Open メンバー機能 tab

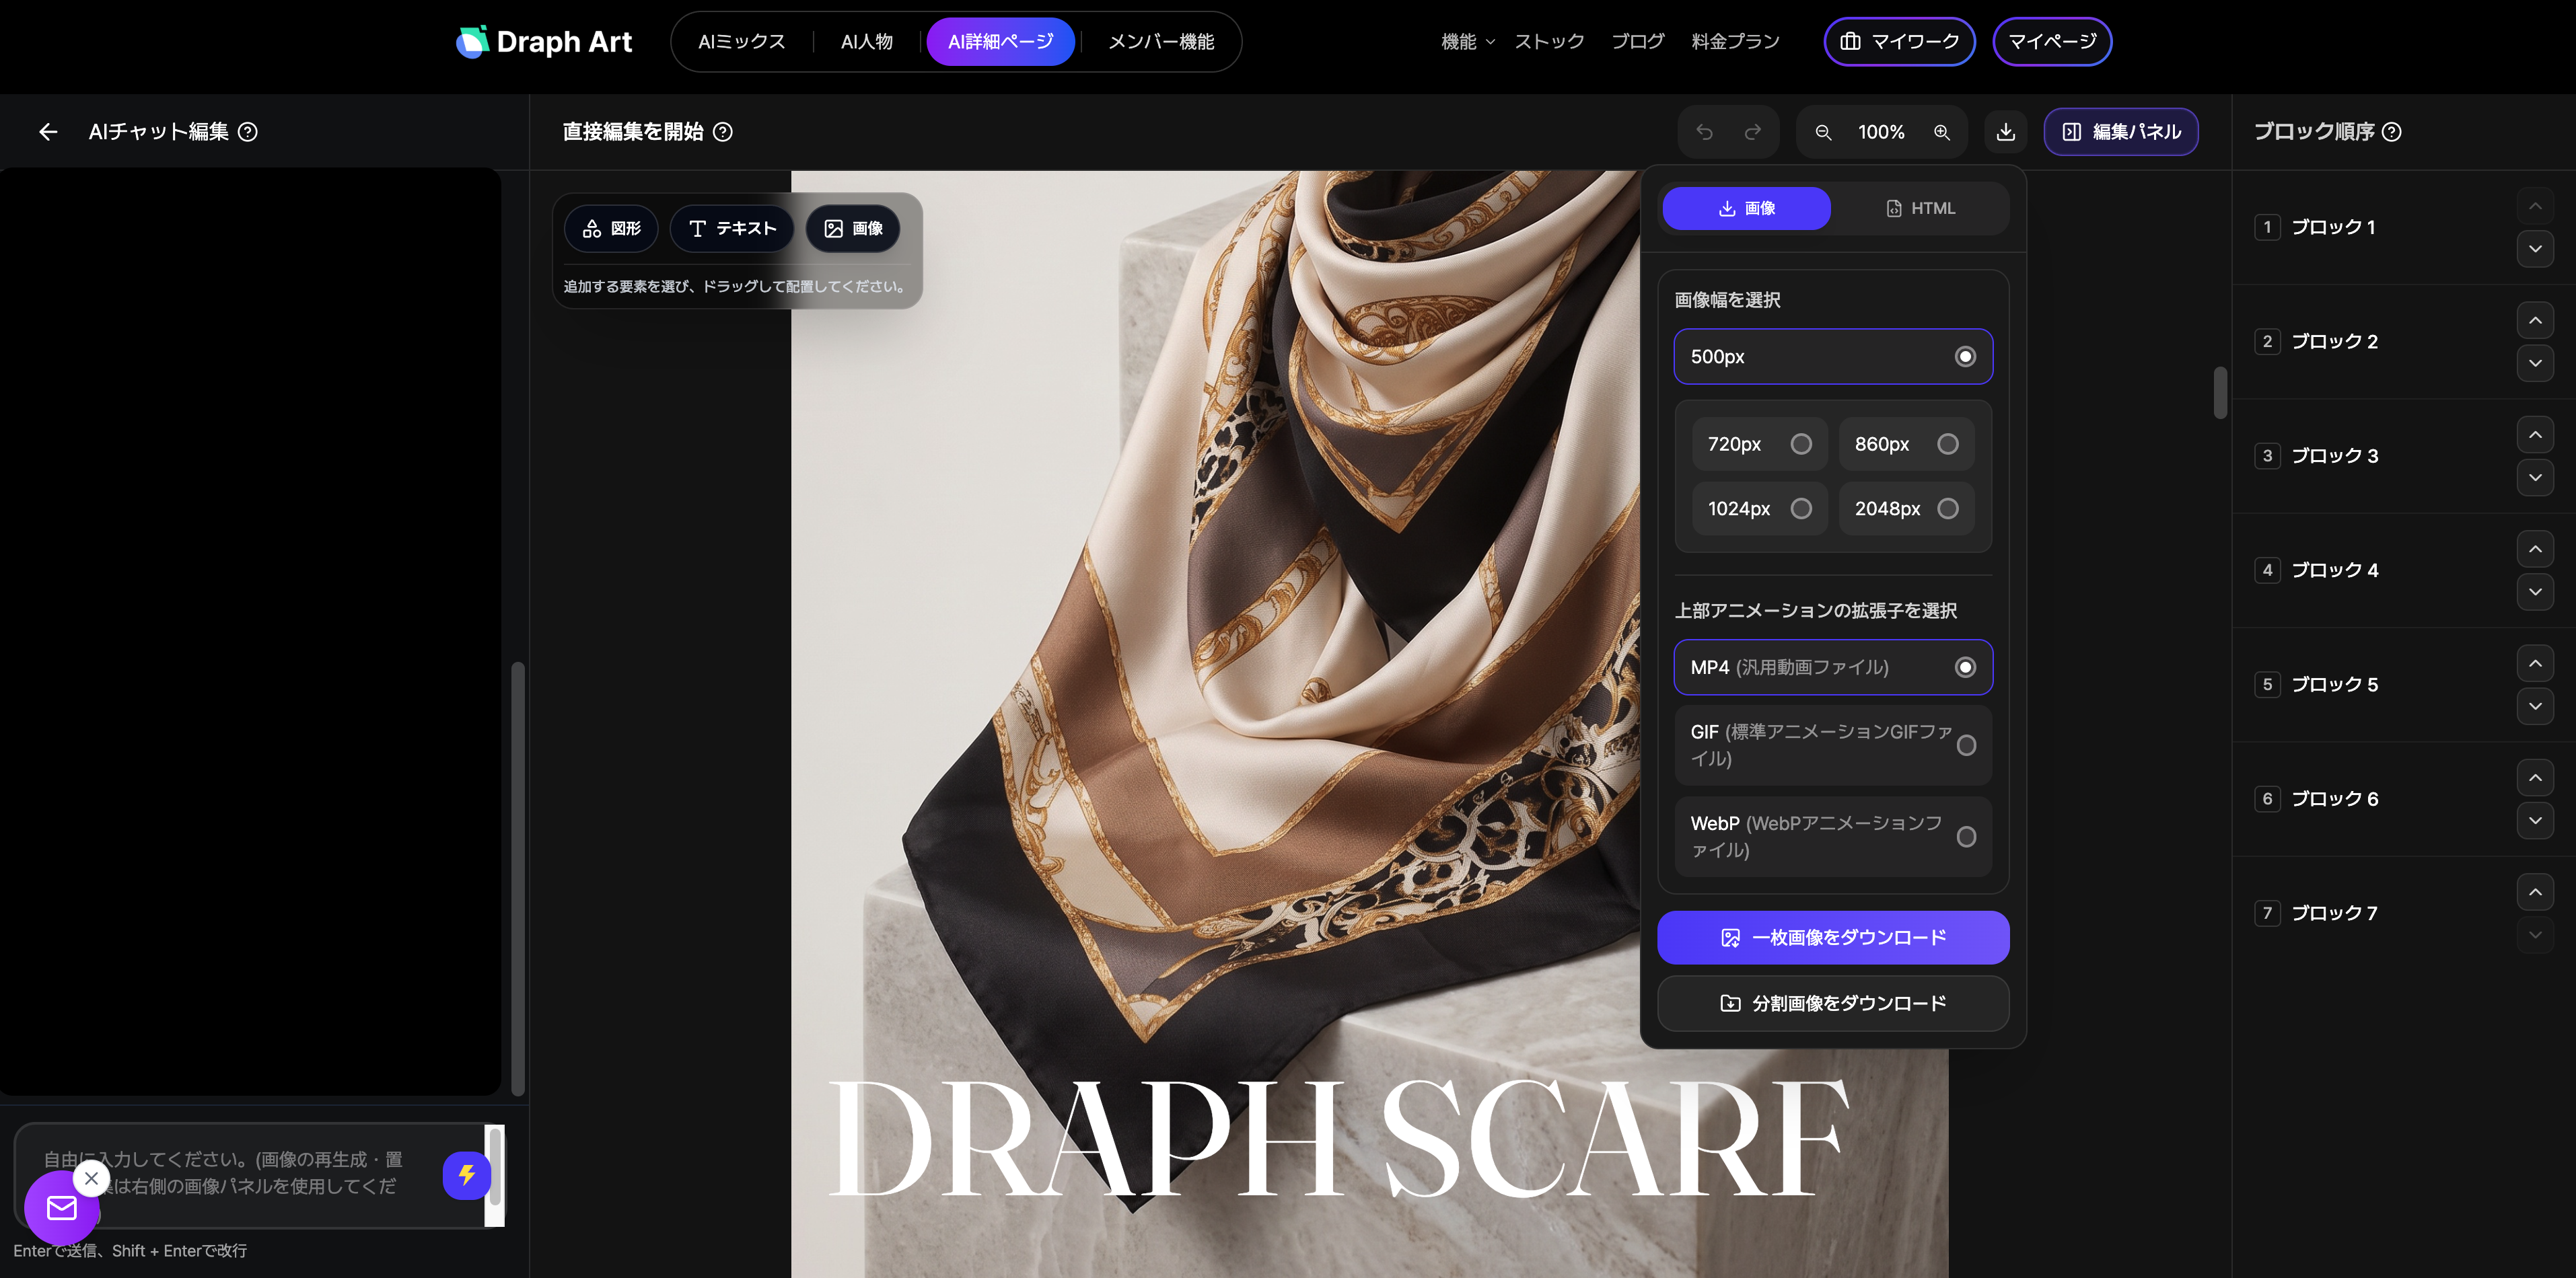click(x=1161, y=42)
